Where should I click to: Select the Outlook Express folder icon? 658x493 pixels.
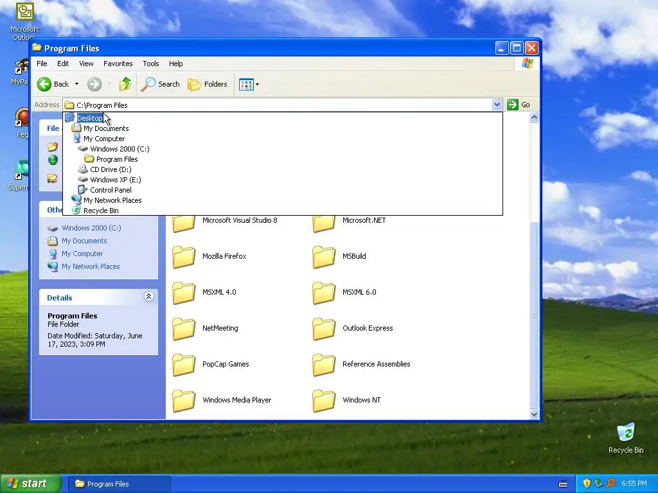[324, 329]
